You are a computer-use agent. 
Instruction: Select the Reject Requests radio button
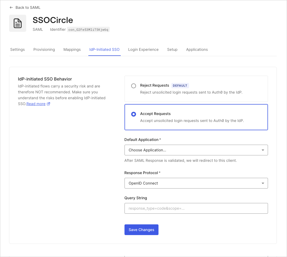pos(134,86)
